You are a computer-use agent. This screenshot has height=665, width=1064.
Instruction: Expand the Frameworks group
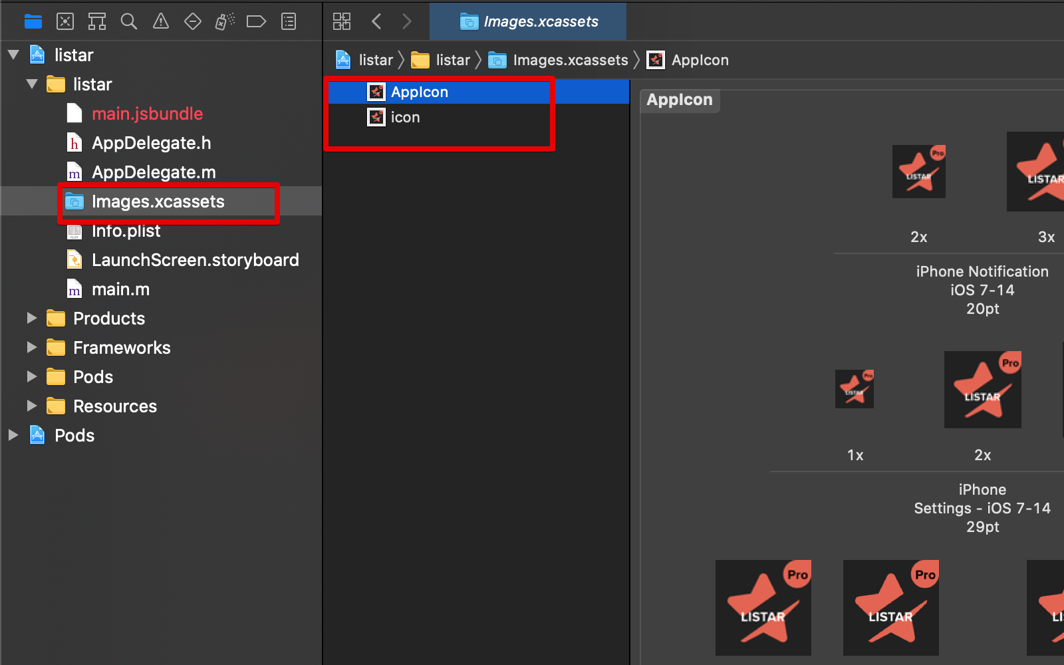point(31,347)
